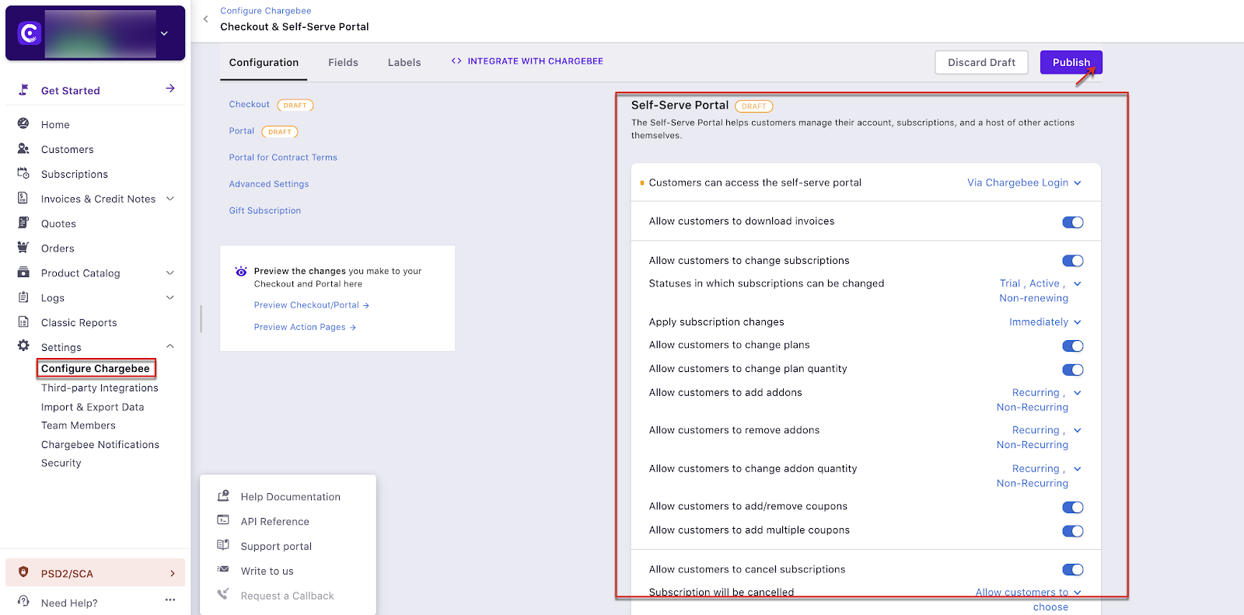The width and height of the screenshot is (1244, 615).
Task: Click the Quotes icon
Action: click(x=23, y=223)
